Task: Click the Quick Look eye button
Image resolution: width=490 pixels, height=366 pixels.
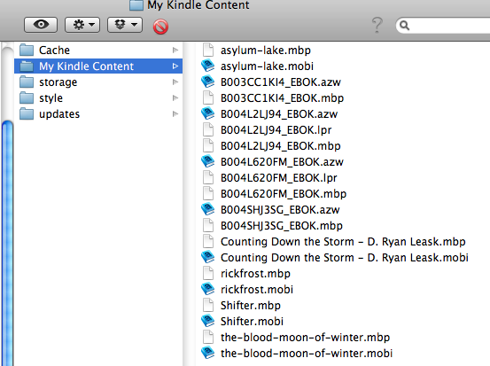Action: pyautogui.click(x=41, y=25)
